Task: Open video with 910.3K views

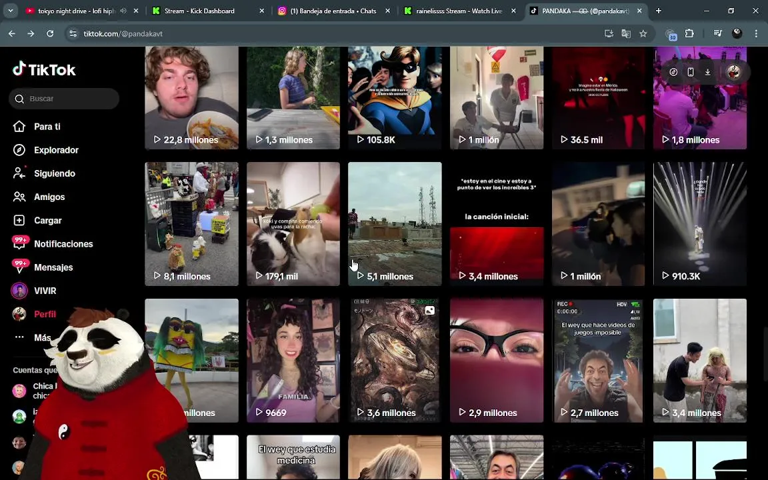Action: [700, 224]
